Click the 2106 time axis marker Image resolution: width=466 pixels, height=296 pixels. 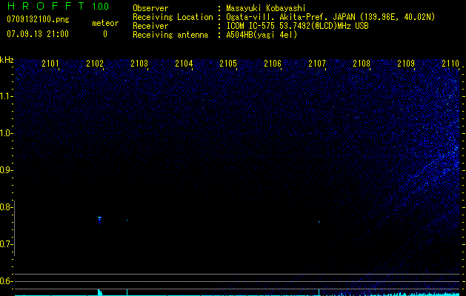(x=273, y=63)
